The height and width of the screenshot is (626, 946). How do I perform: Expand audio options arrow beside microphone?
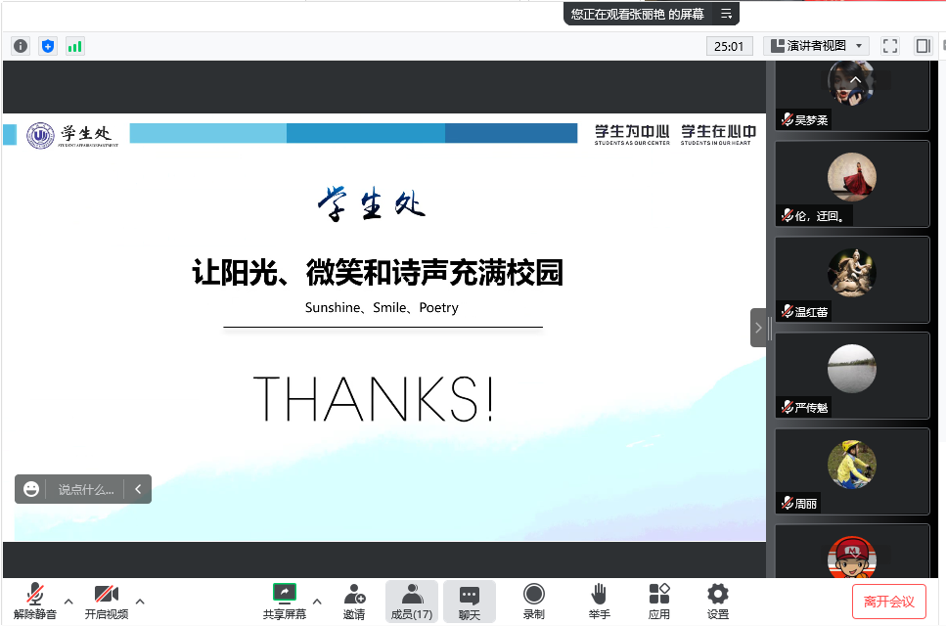68,601
